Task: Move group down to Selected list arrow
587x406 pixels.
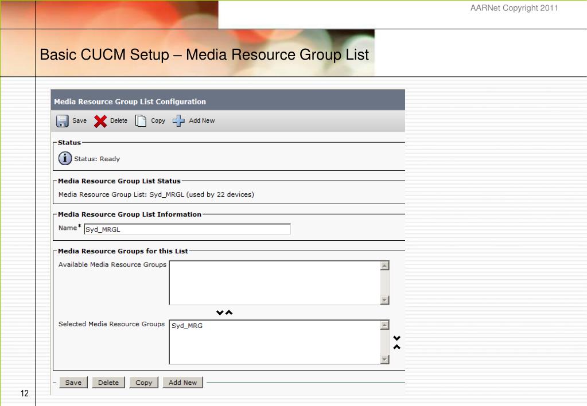Action: tap(220, 313)
